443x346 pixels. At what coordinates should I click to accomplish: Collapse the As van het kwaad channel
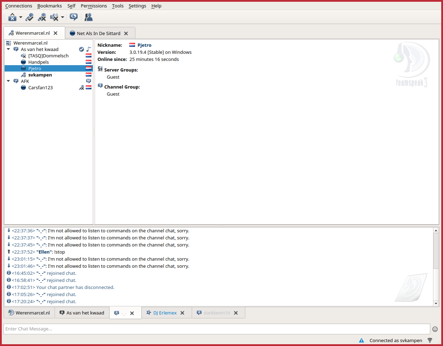[9, 49]
